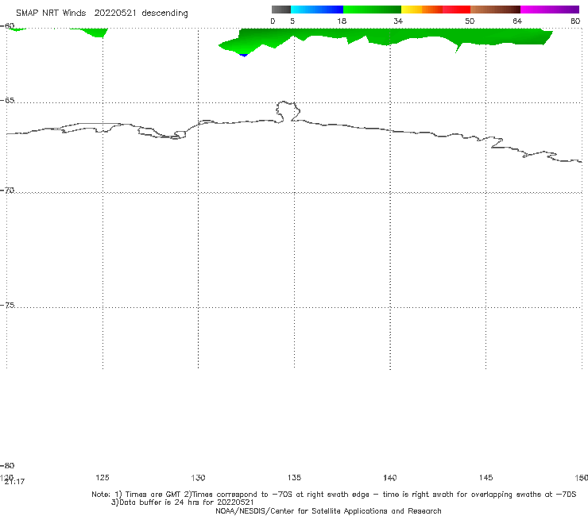Image resolution: width=588 pixels, height=516 pixels.
Task: Pick the gray segment of the wind color bar
Action: click(280, 10)
